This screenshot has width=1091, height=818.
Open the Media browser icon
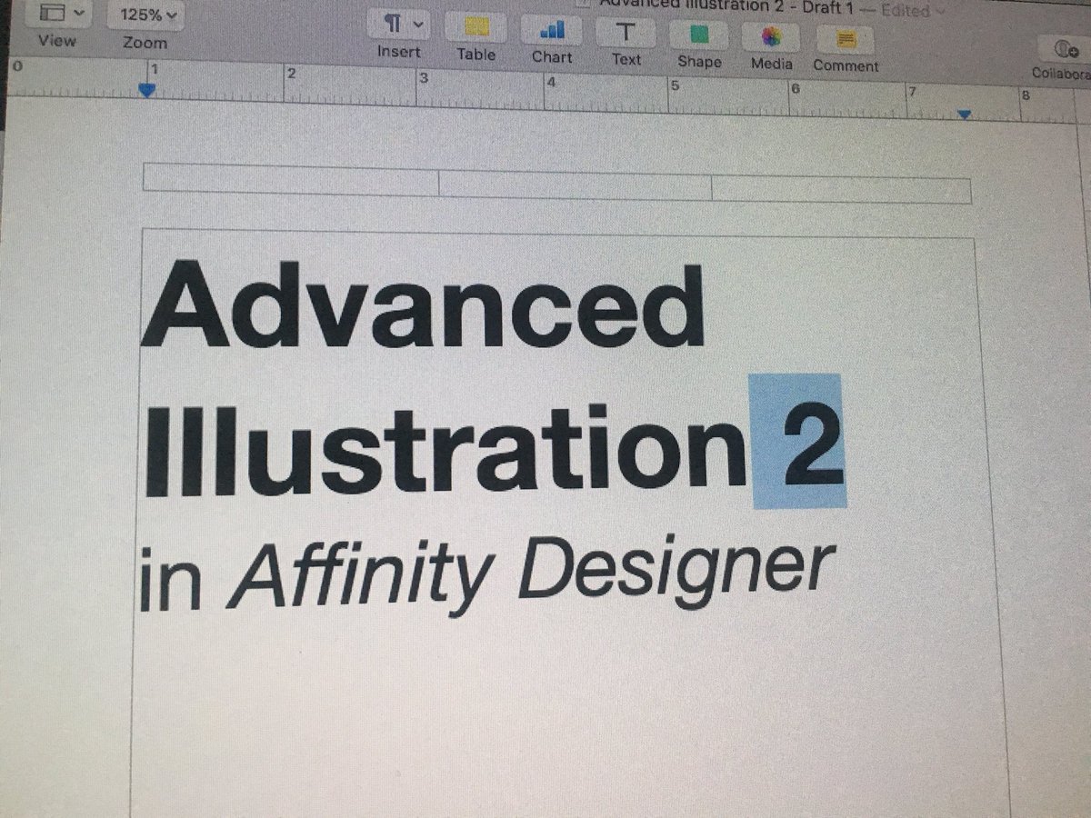pyautogui.click(x=771, y=38)
